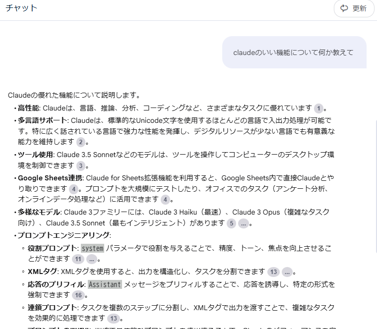Open citation 16 in the 応答のプリフィル item
Viewport: 377px width, 329px height.
tap(78, 295)
